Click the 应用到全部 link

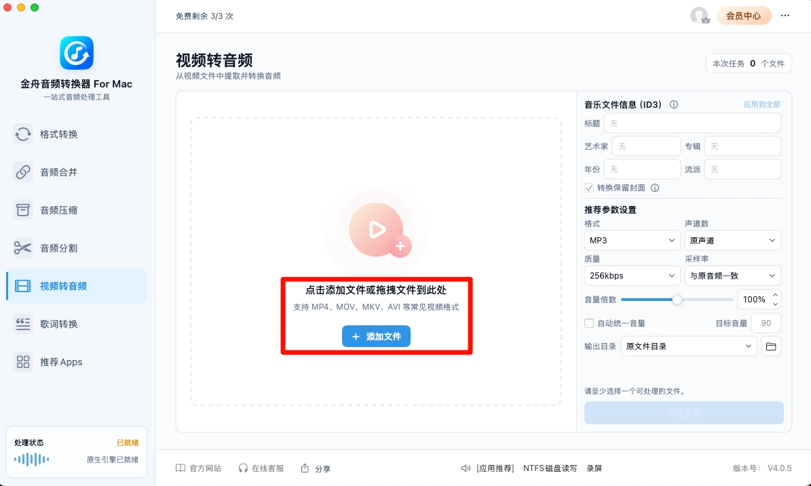(762, 104)
